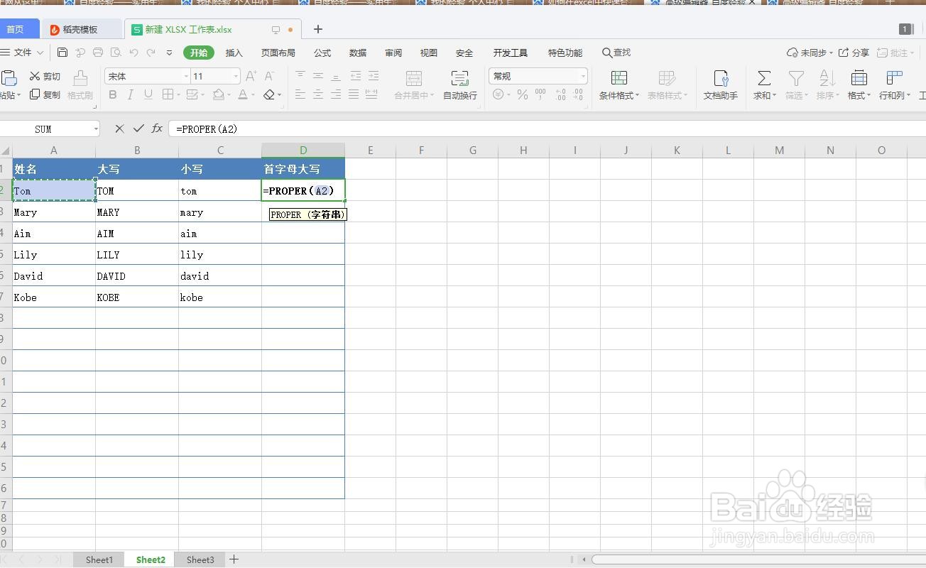Add a new sheet with plus icon
Viewport: 926px width, 568px height.
pos(234,559)
